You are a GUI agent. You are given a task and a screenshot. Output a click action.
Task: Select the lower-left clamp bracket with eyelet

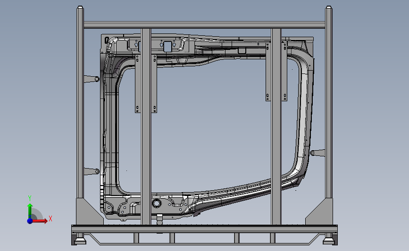click(92, 171)
